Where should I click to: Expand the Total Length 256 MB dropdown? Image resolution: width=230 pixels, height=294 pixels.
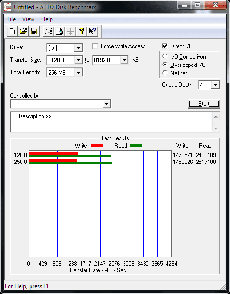78,72
